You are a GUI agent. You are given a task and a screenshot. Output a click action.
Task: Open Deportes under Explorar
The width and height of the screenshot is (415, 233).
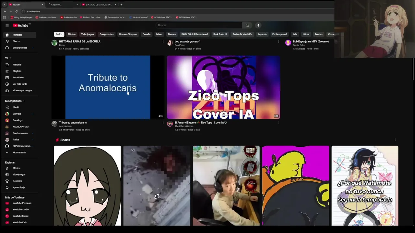(x=20, y=181)
